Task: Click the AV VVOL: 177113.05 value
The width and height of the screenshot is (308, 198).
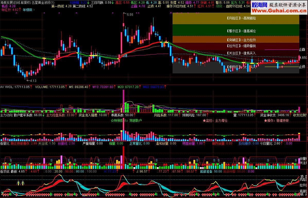Action: pos(15,87)
